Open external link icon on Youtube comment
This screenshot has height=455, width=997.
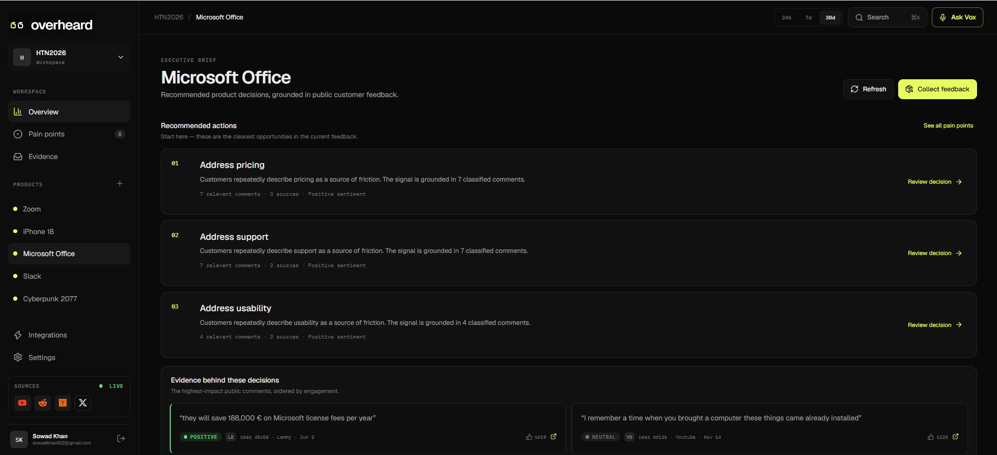coord(955,437)
